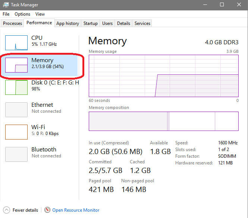Open the Users tab
The image size is (248, 218).
click(x=107, y=23)
